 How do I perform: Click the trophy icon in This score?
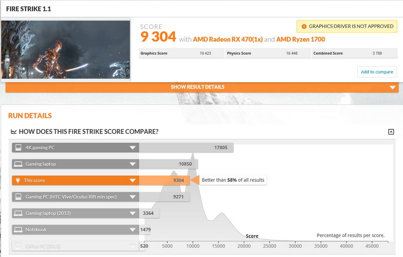[18, 180]
